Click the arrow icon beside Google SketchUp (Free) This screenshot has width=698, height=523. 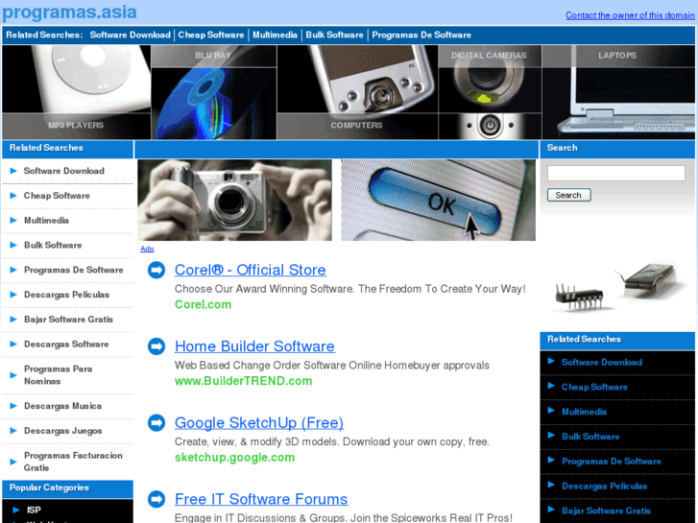[156, 423]
